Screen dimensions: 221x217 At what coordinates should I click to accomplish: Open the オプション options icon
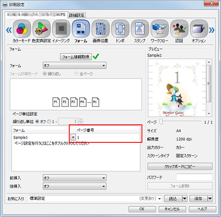pyautogui.click(x=199, y=29)
